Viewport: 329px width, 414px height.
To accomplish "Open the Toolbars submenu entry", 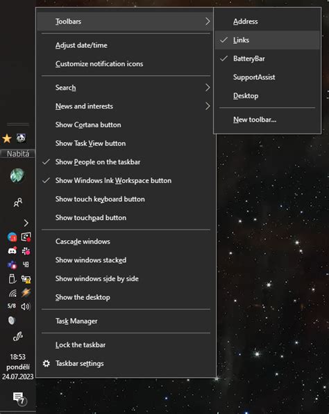I will click(125, 22).
